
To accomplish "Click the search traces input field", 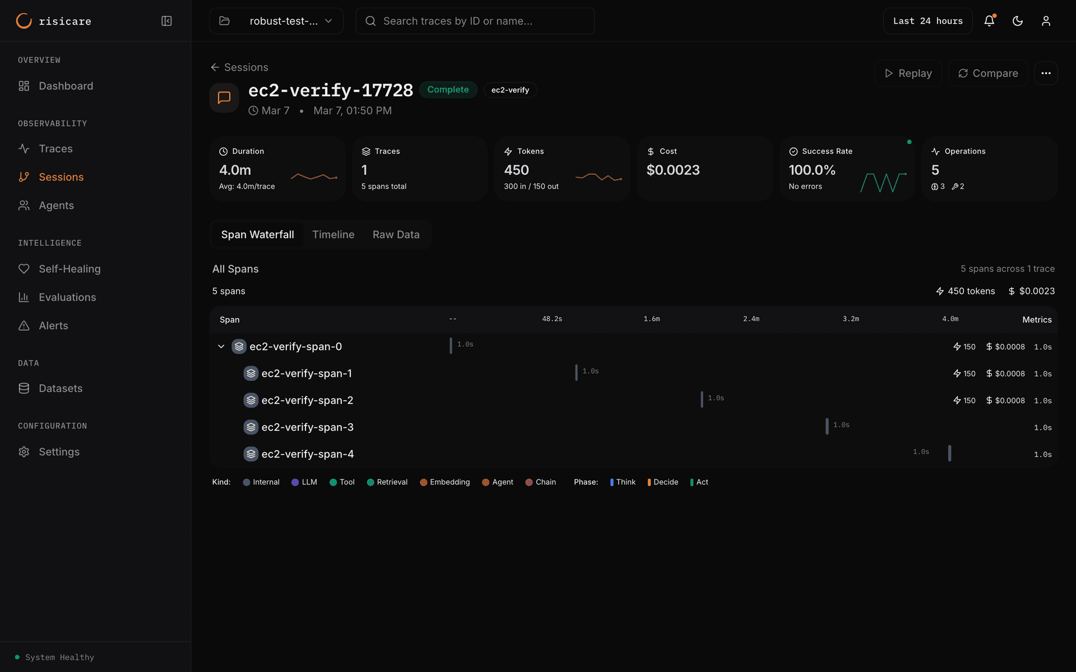I will [475, 21].
